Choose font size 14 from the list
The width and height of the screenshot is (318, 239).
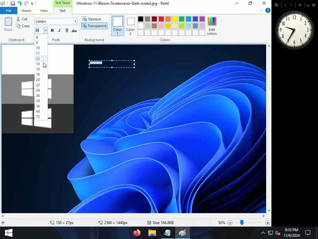pos(41,64)
